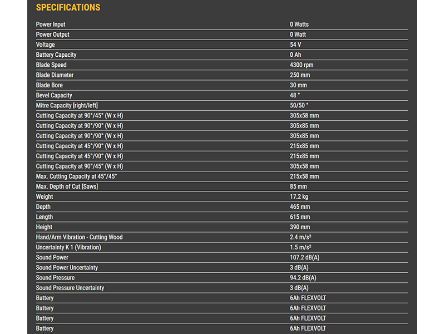Click the Hand/Arm Vibration - Cutting Wood label

point(79,237)
